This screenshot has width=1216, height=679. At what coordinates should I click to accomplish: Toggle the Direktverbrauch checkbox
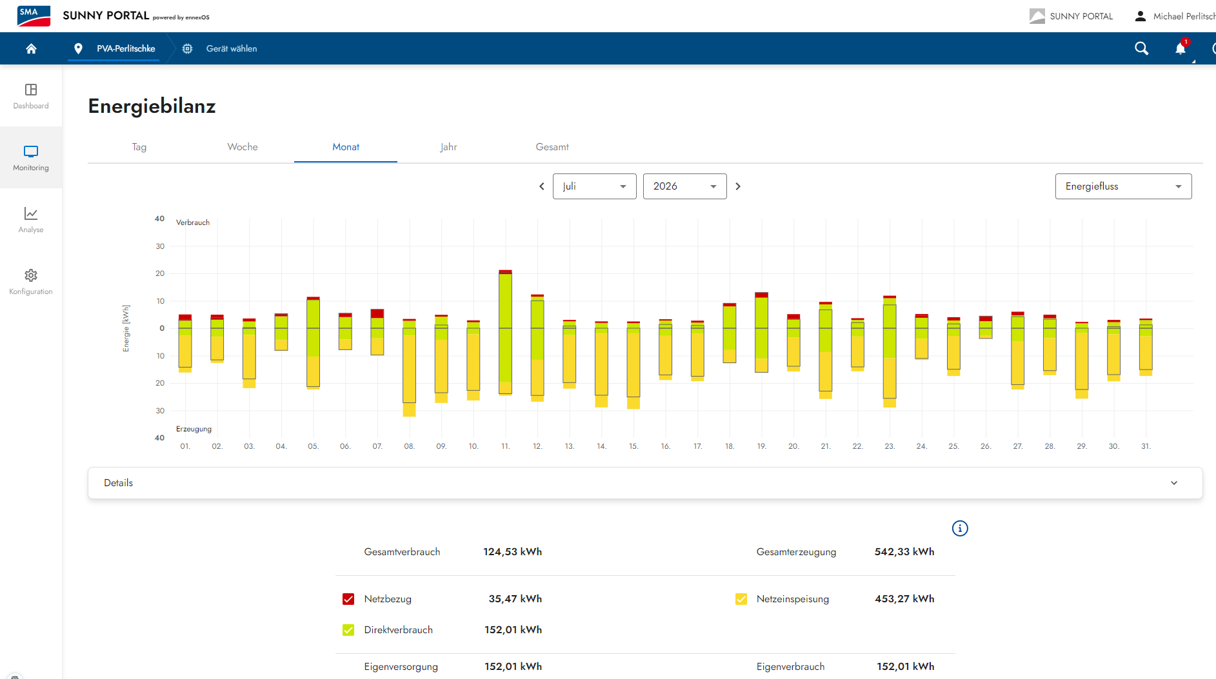[x=348, y=630]
